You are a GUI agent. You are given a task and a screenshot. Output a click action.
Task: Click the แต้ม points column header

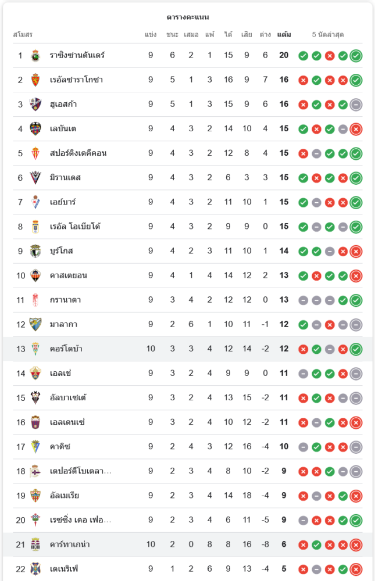pyautogui.click(x=284, y=35)
